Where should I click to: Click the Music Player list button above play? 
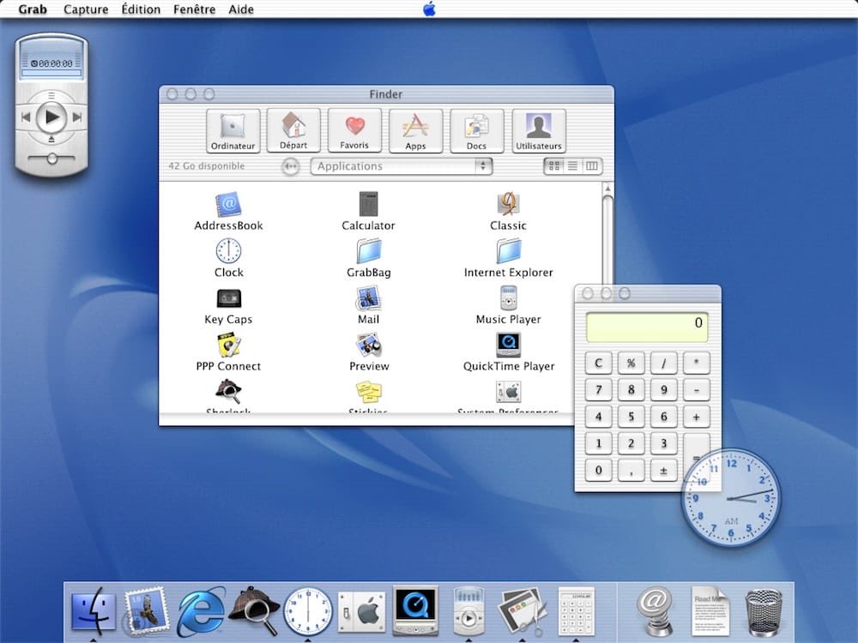click(51, 96)
